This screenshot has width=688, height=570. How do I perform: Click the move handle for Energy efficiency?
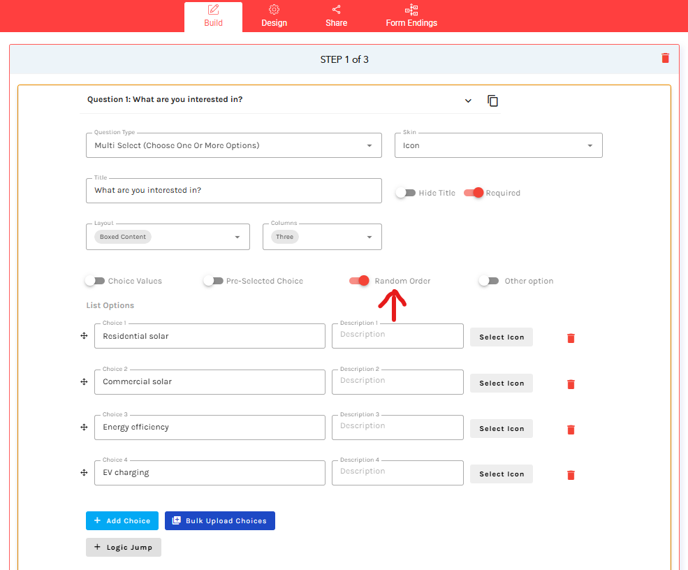pyautogui.click(x=85, y=427)
